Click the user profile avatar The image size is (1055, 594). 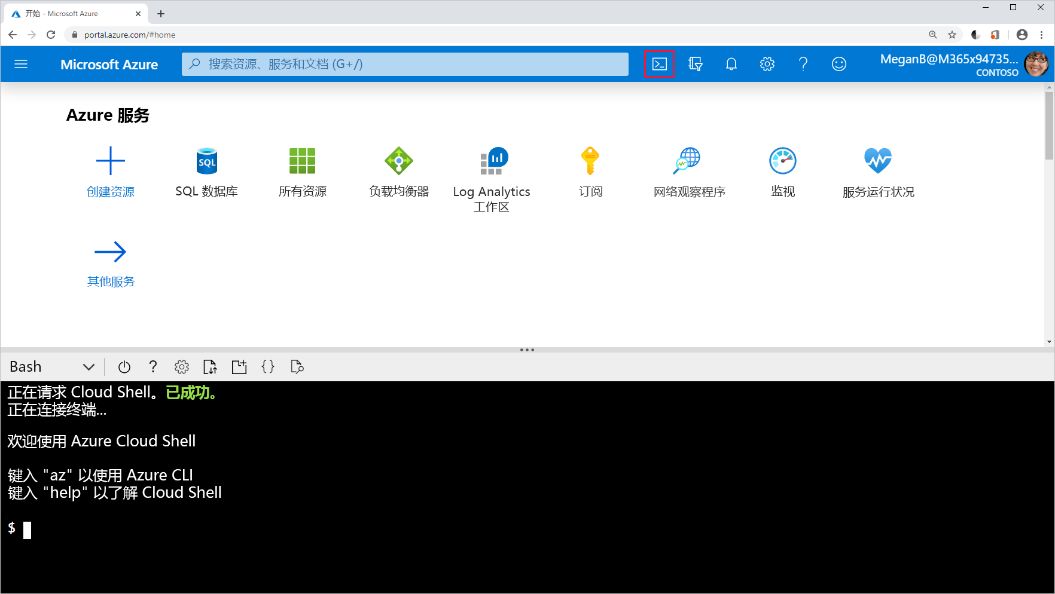tap(1036, 64)
